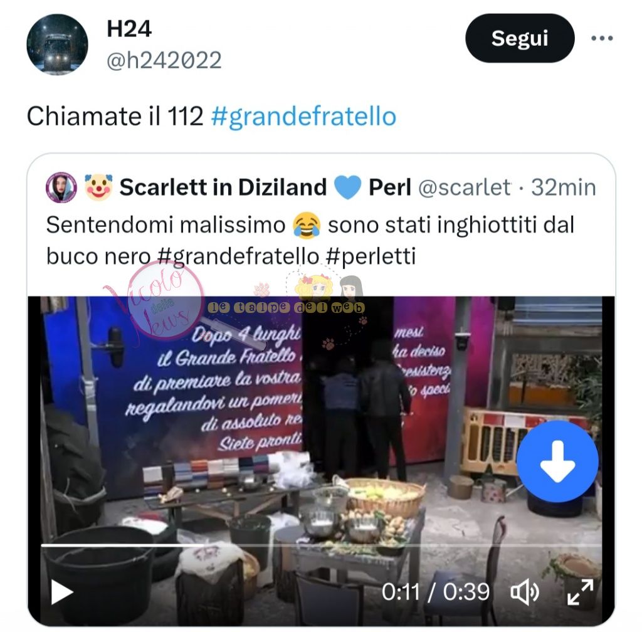The width and height of the screenshot is (642, 632).
Task: Click the 0:11 / 0:39 time display
Action: point(436,592)
